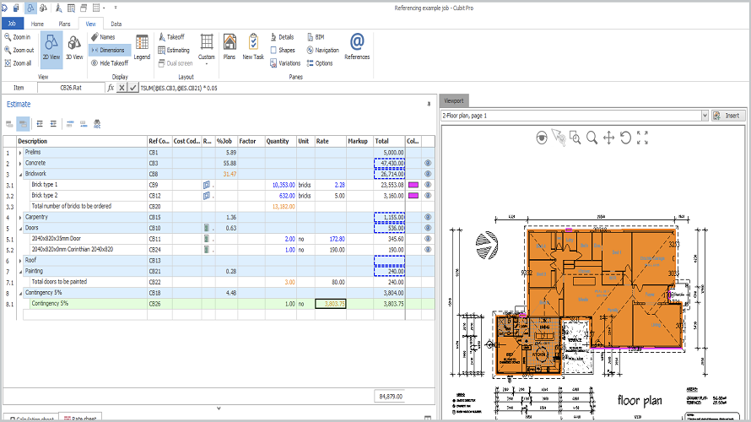Click the rotate icon in viewport toolbar
The height and width of the screenshot is (422, 751).
point(625,138)
